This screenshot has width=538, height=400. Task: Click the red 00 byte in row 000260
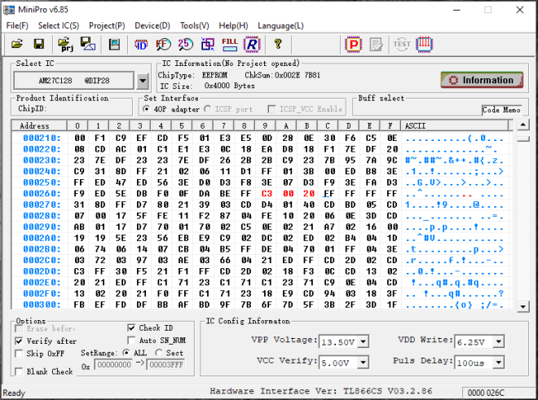click(288, 193)
